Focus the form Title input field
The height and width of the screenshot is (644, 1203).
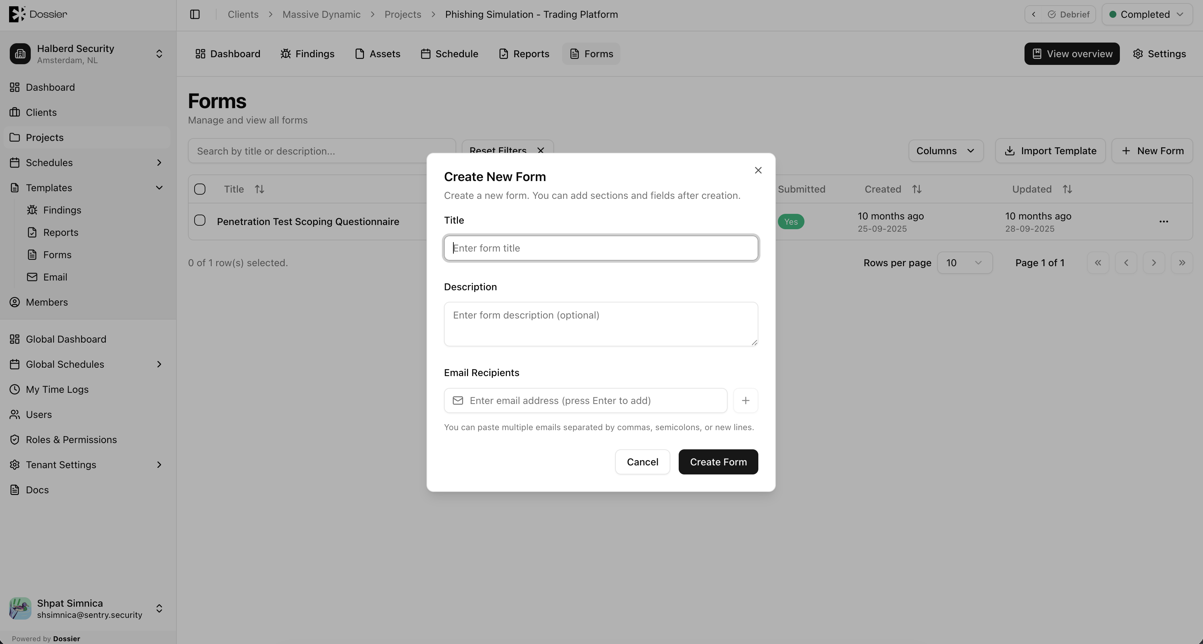(600, 248)
